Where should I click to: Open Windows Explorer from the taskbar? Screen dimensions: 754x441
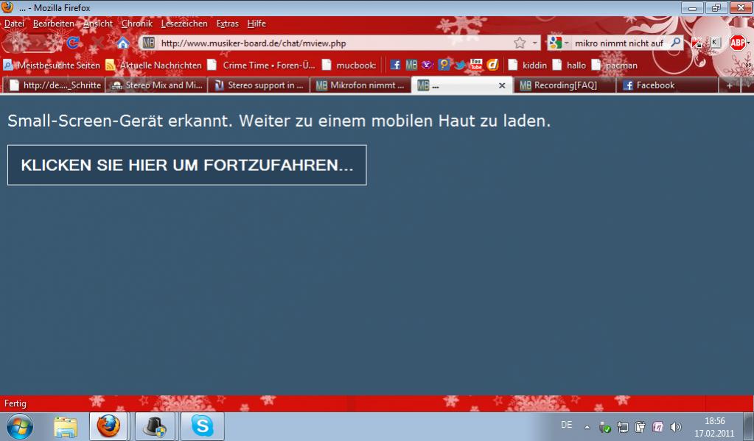(66, 426)
